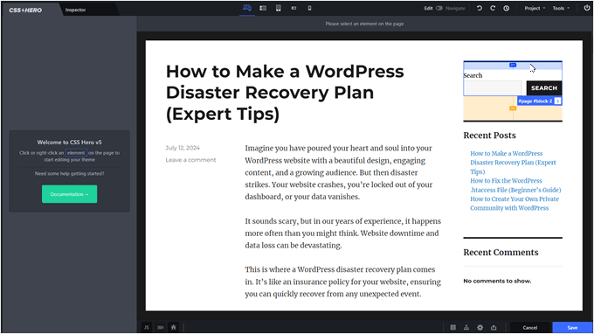
Task: Click the export share icon in bottom bar
Action: [494, 327]
